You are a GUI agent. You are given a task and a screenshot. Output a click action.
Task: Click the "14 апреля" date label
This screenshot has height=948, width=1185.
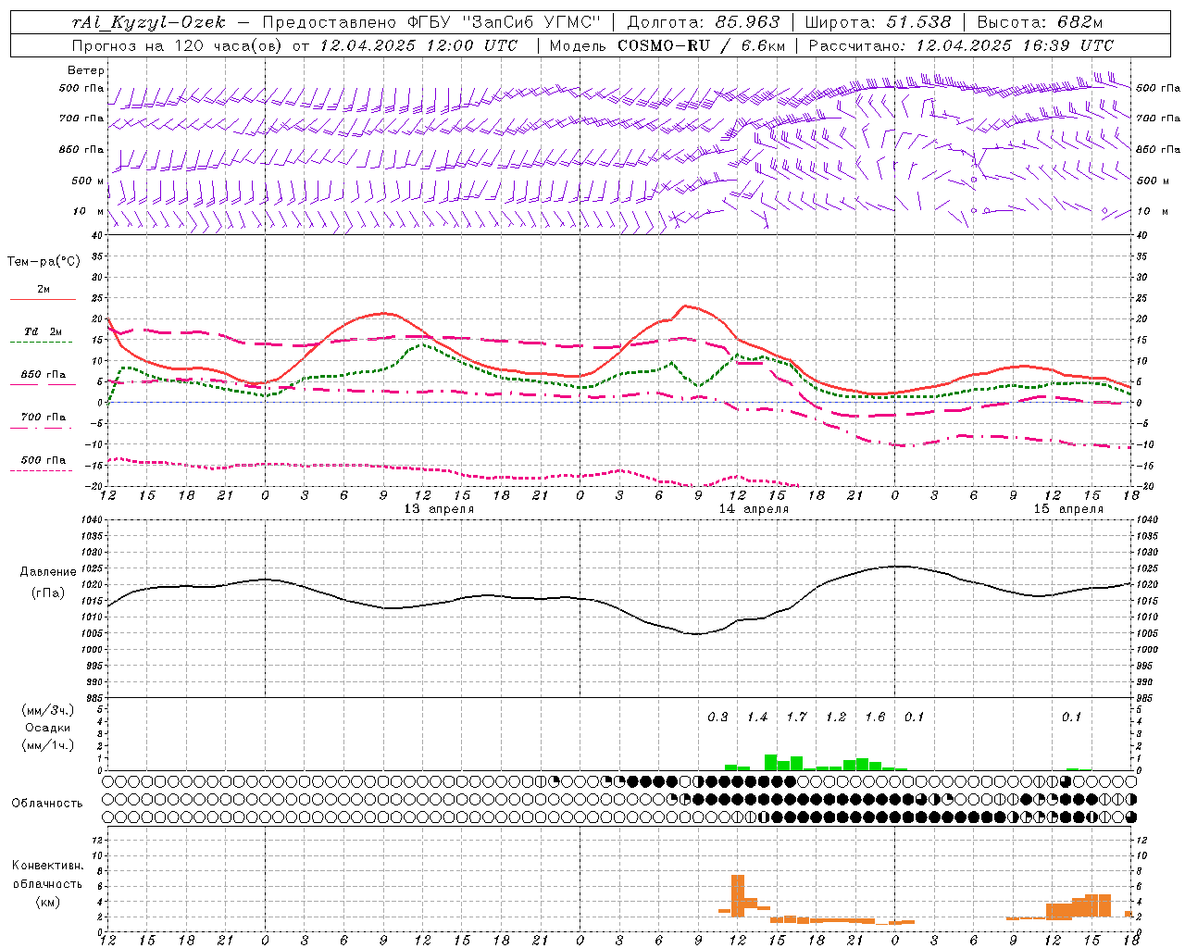click(754, 509)
